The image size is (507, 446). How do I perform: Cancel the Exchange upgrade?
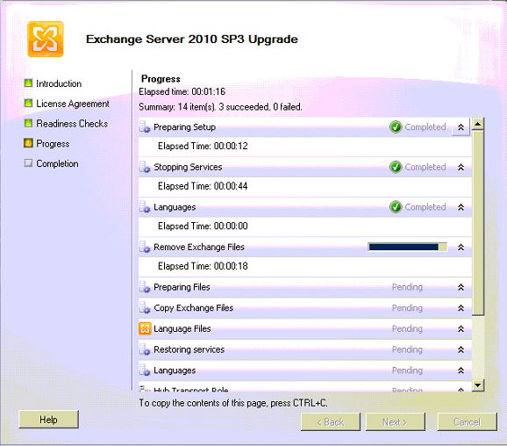tap(467, 422)
